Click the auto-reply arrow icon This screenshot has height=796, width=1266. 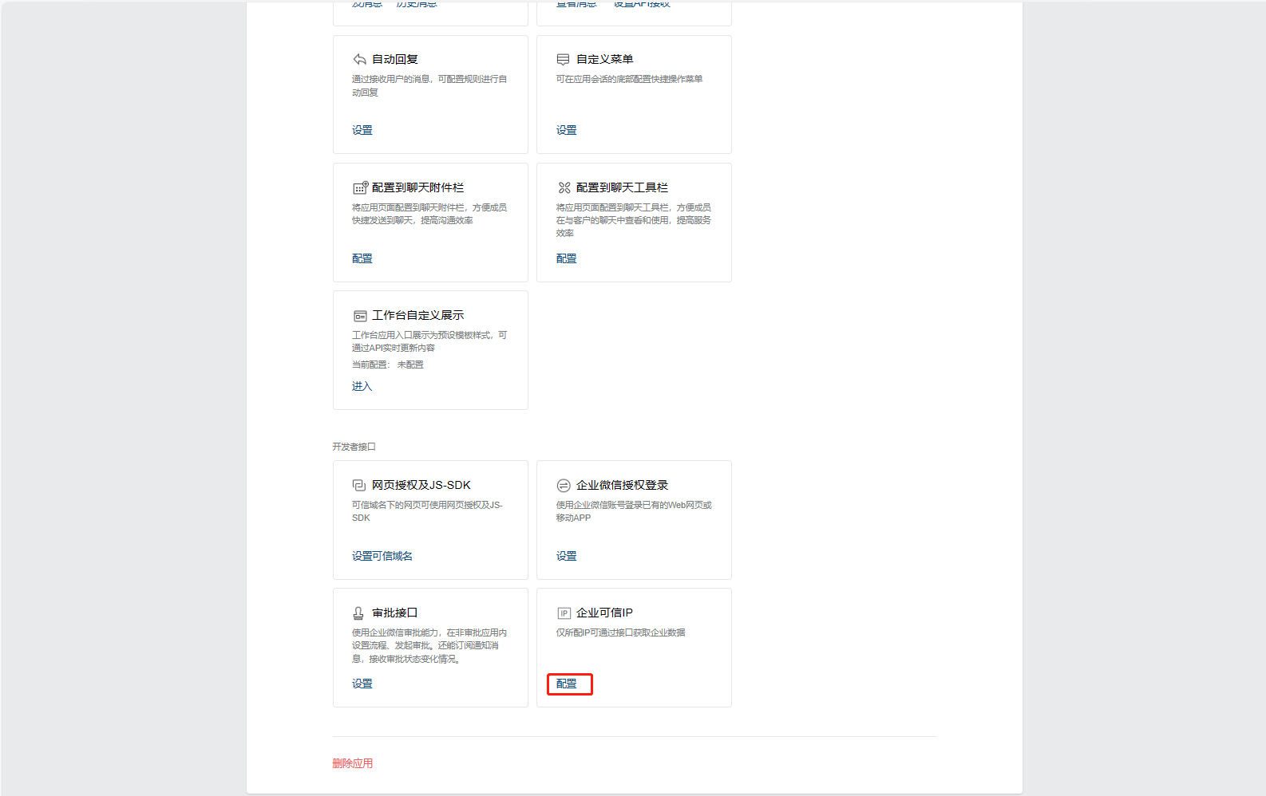pos(359,60)
